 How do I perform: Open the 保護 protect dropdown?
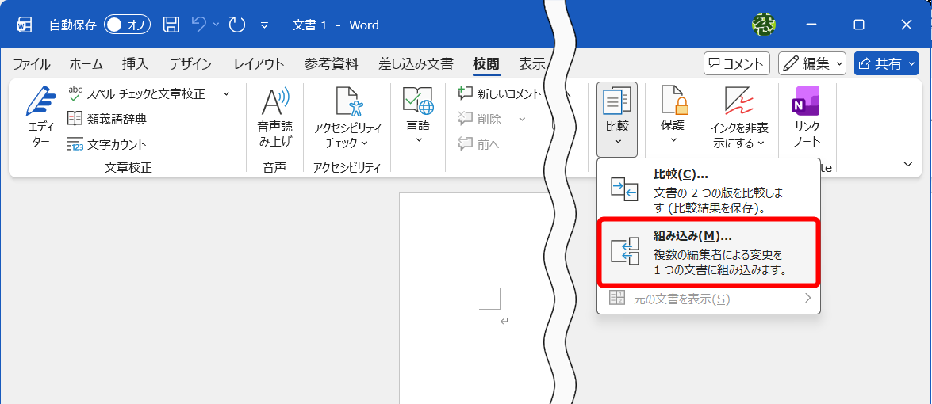(673, 116)
